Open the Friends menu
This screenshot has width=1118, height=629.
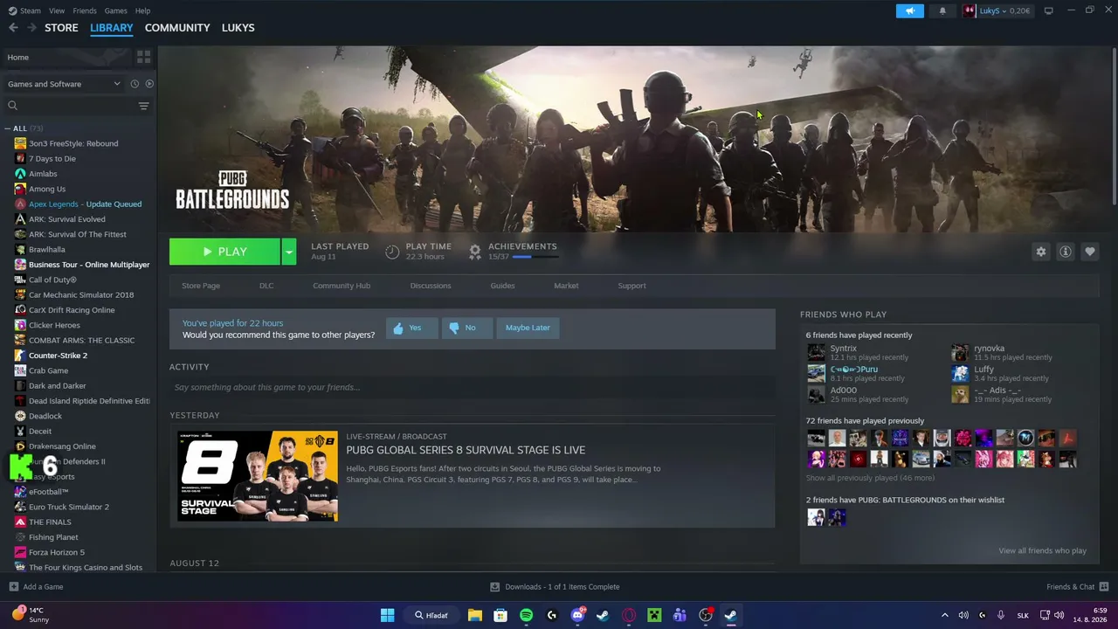coord(85,10)
